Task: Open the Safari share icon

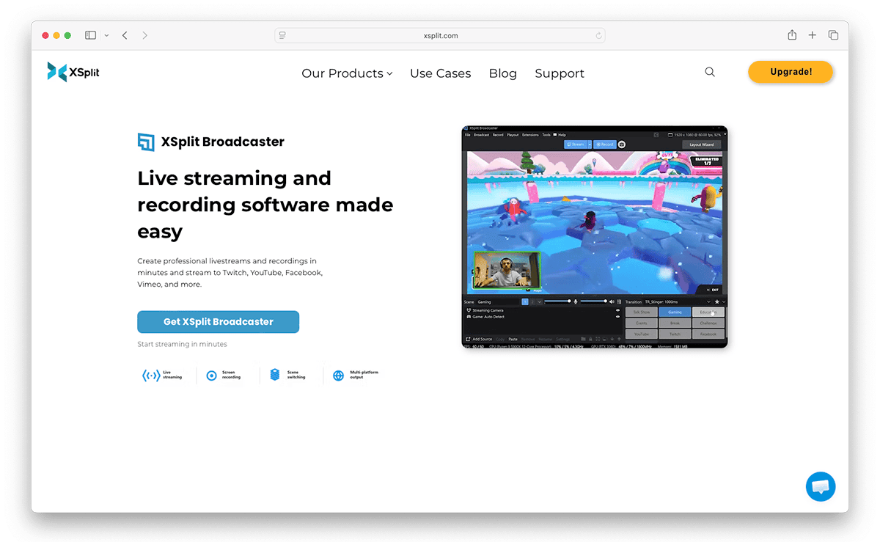Action: pos(792,35)
